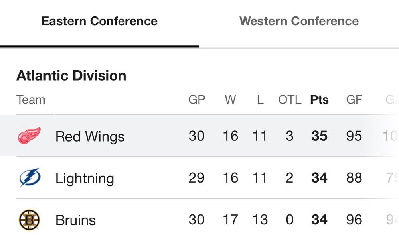Screen dimensions: 399x238
Task: Sort table by GP column header
Action: tap(197, 100)
